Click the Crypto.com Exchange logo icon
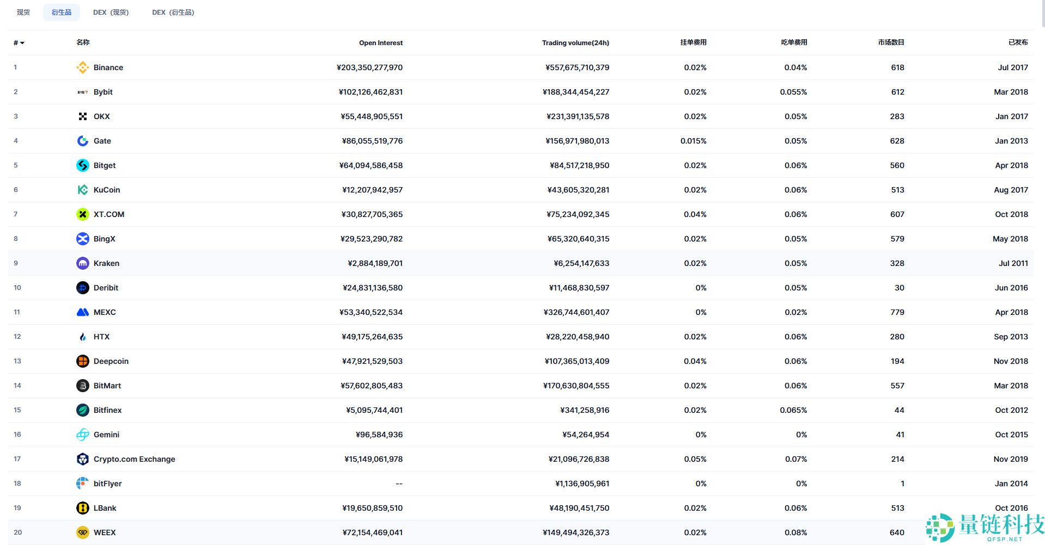This screenshot has height=545, width=1045. (82, 459)
